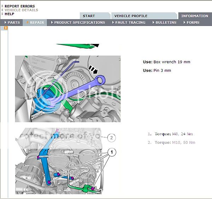The width and height of the screenshot is (212, 199).
Task: Click callout number 2 in the bracket diagram
Action: [x=112, y=137]
